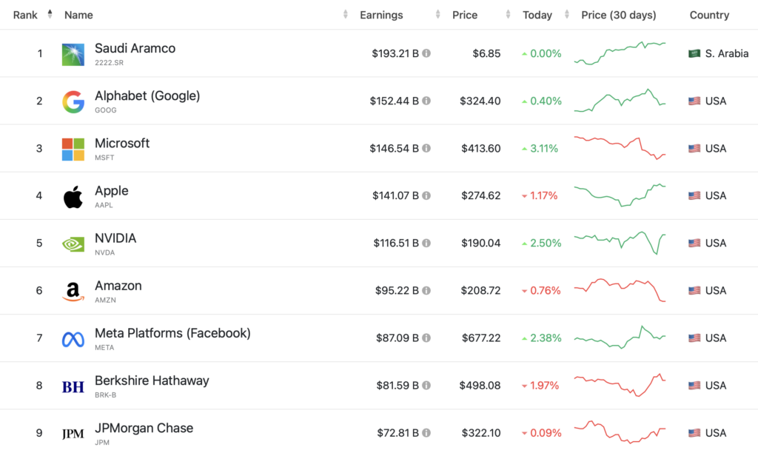Sort companies by Earnings column header
Screen dimensions: 758x456
coord(381,15)
